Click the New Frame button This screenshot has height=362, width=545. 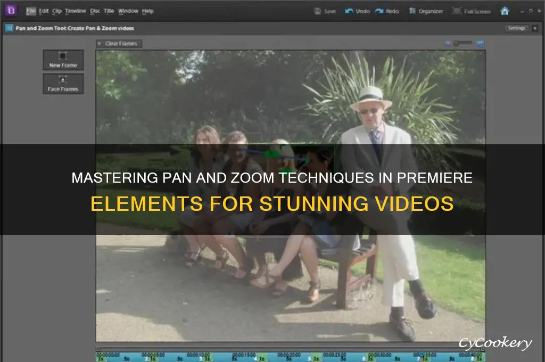(x=63, y=60)
